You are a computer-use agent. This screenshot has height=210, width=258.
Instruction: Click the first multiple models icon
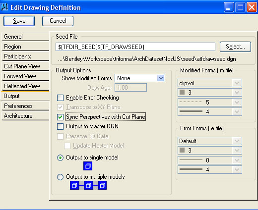click(74, 185)
